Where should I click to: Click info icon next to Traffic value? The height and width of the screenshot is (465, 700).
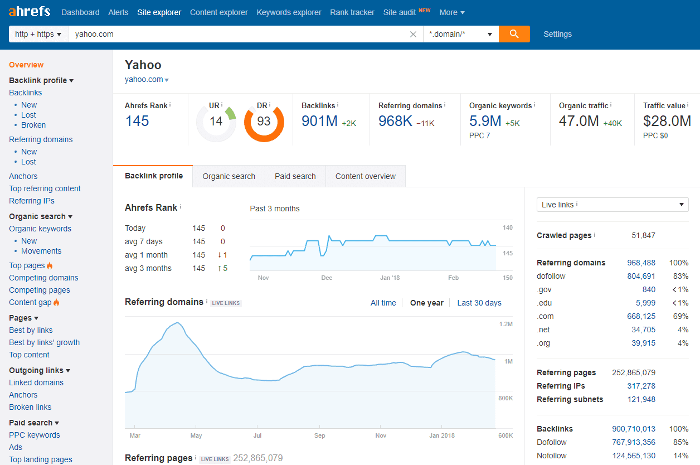[688, 105]
